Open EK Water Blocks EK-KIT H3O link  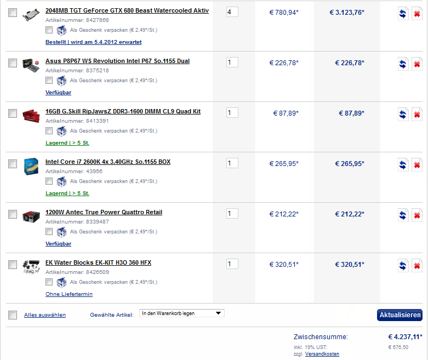98,262
